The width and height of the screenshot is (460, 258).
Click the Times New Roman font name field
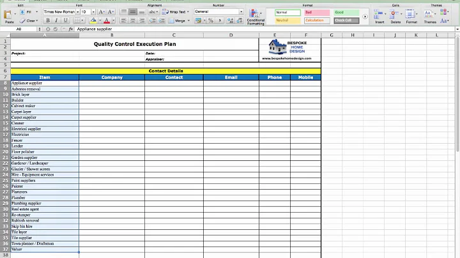(59, 12)
